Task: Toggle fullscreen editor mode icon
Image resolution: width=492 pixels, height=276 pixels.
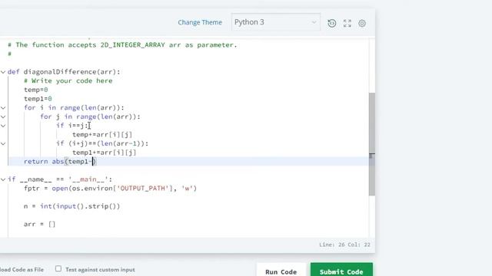Action: pyautogui.click(x=347, y=23)
